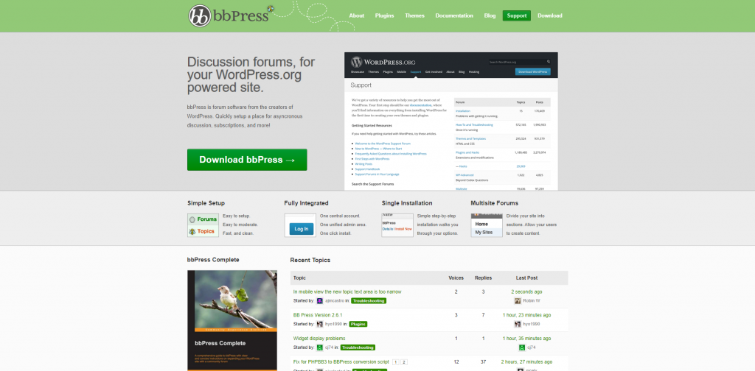Open Themes in the top navigation
This screenshot has height=371, width=755.
414,15
